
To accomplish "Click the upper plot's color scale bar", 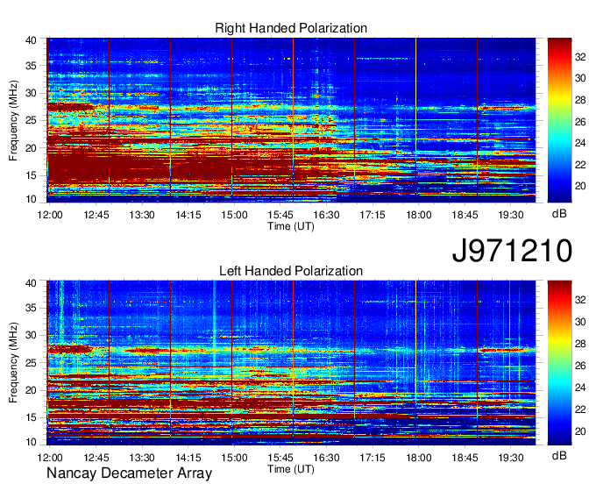I will 559,120.
